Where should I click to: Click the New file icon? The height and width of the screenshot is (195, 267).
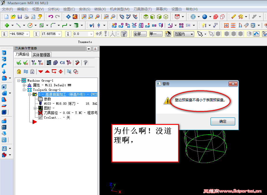coord(6,17)
